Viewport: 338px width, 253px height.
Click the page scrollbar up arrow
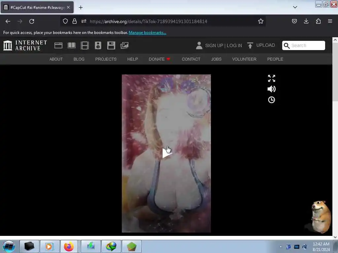point(335,40)
